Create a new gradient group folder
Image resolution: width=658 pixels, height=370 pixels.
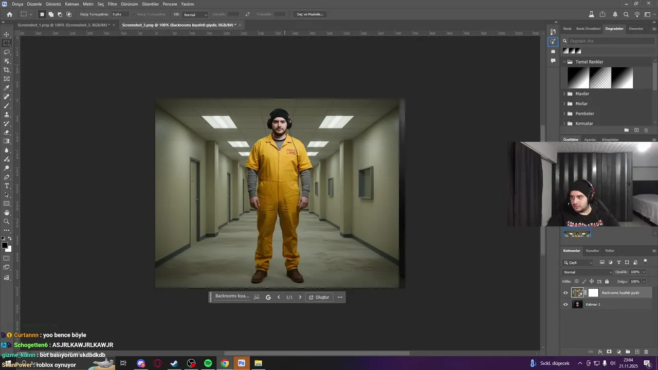tap(626, 130)
